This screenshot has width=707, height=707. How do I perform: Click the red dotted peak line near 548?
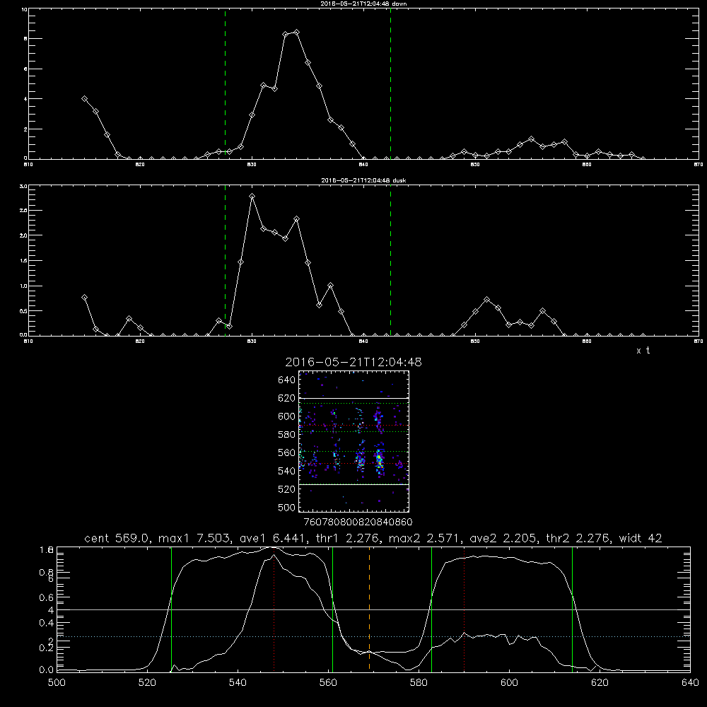coord(274,609)
